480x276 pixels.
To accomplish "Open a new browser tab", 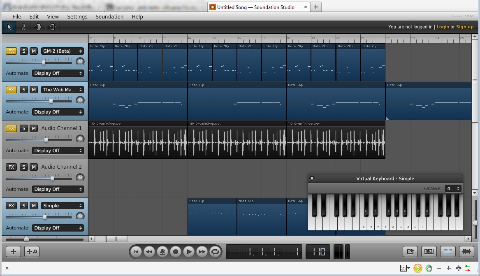I will (316, 7).
